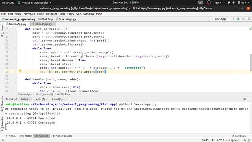Toggle the Run tool window

click(x=11, y=136)
